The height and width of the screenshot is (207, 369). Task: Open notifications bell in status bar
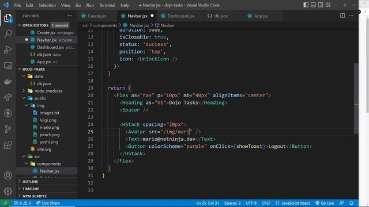tap(351, 203)
